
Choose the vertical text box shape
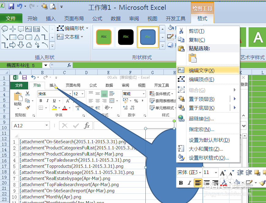[x=37, y=29]
